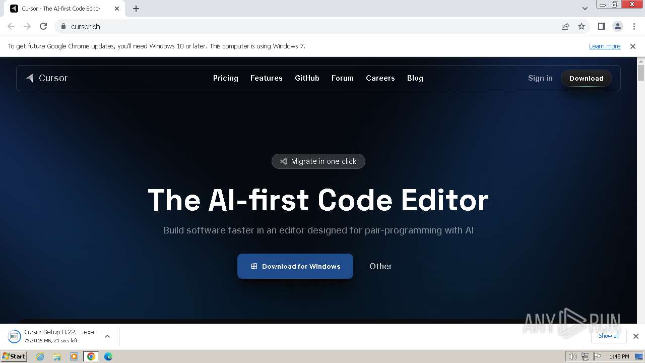Viewport: 645px width, 363px height.
Task: Click Learn more about Chrome updates
Action: [605, 46]
